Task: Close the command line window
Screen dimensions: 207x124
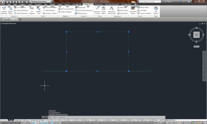Action: coord(44,117)
